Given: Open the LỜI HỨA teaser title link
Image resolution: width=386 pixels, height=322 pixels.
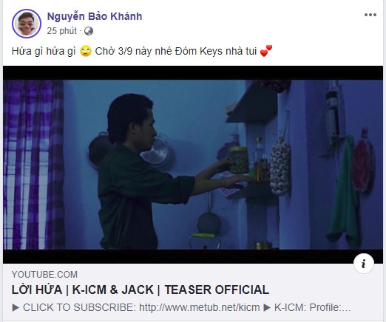Looking at the screenshot, I should click(140, 290).
